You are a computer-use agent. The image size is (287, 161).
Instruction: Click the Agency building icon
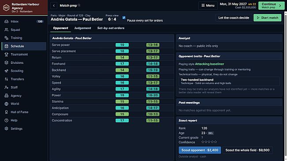tap(7, 95)
